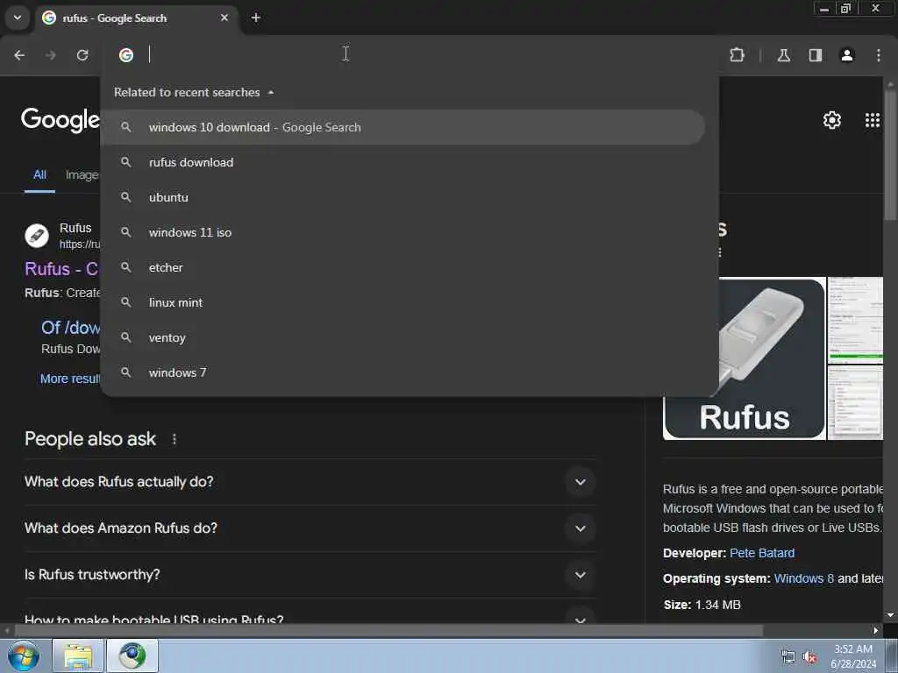Switch to the 'All' results tab
Viewport: 898px width, 673px height.
point(39,174)
